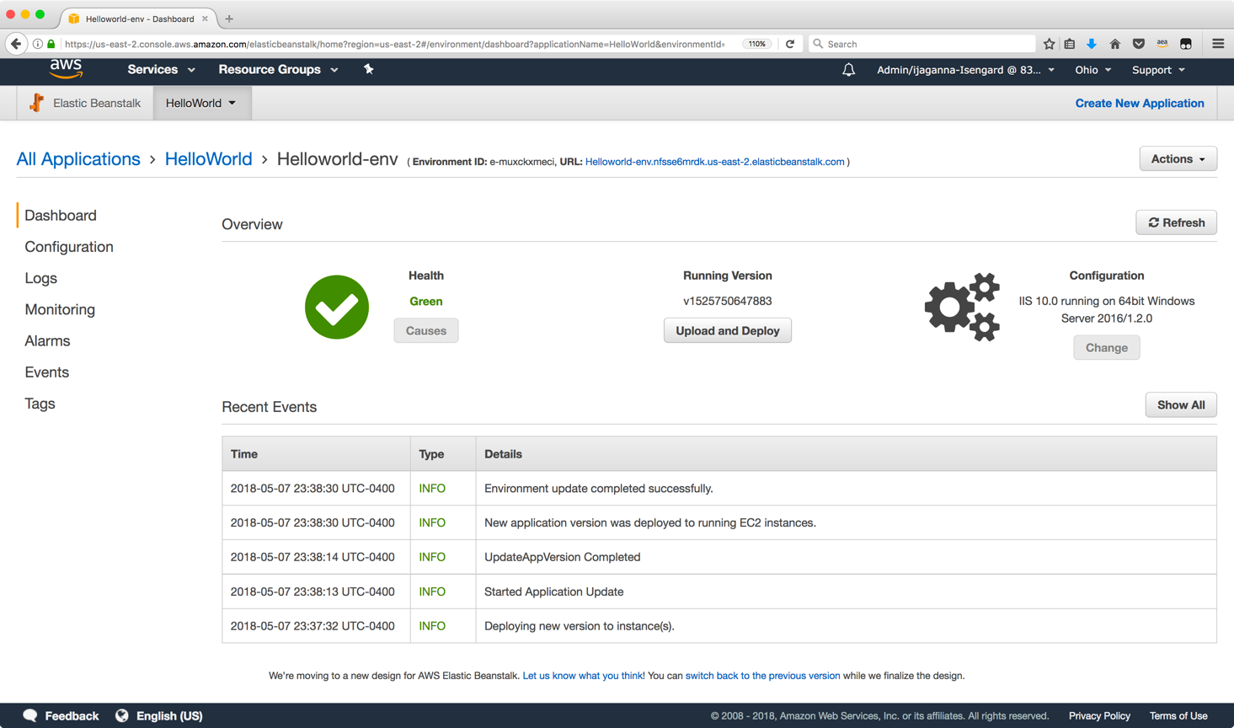The image size is (1234, 728).
Task: Open the Dashboard section
Action: [61, 216]
